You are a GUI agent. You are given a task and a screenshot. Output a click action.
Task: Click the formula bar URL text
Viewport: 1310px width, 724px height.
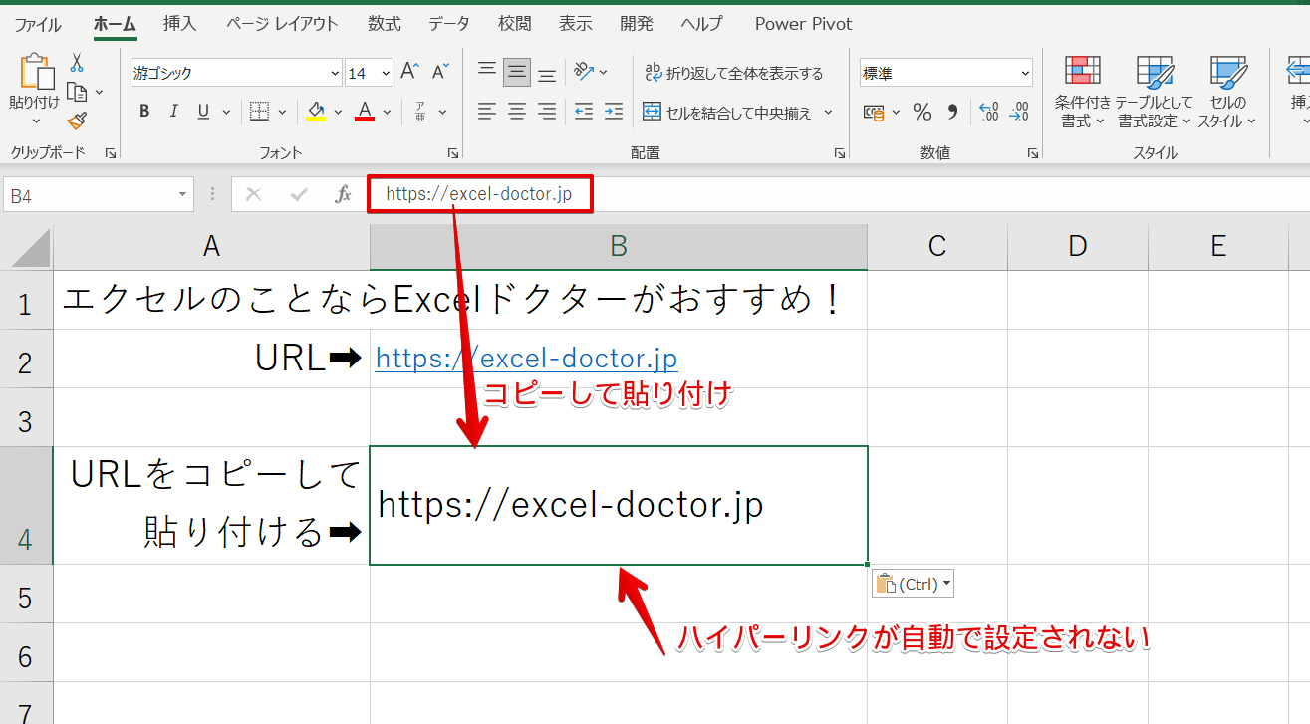tap(479, 194)
